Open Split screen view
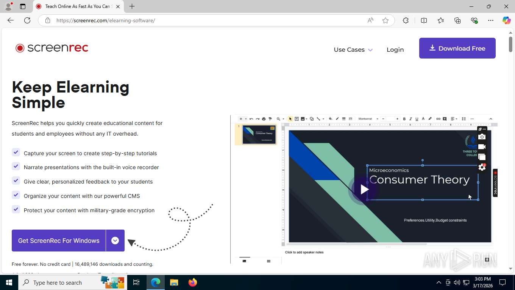Image resolution: width=515 pixels, height=290 pixels. tap(424, 20)
